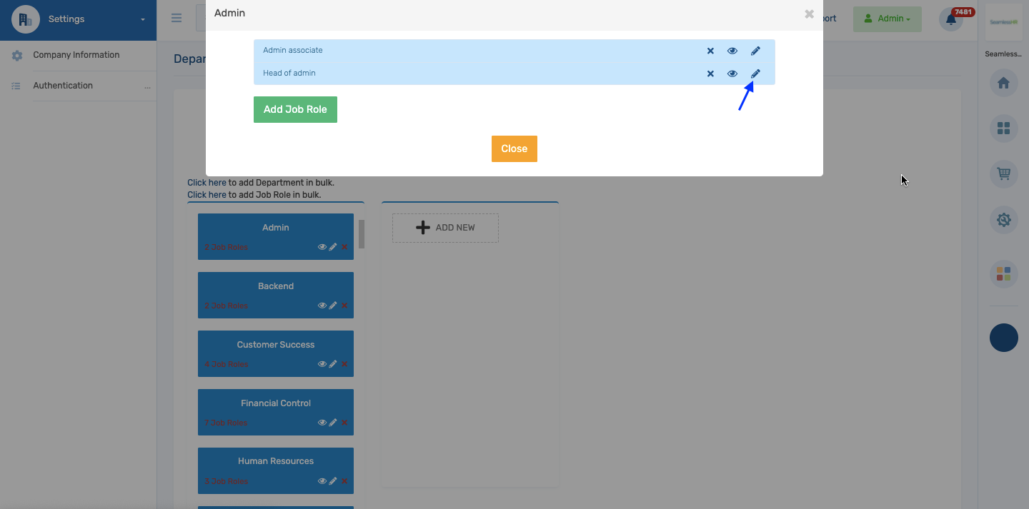Image resolution: width=1029 pixels, height=509 pixels.
Task: Open the Admin user dropdown
Action: coord(887,18)
